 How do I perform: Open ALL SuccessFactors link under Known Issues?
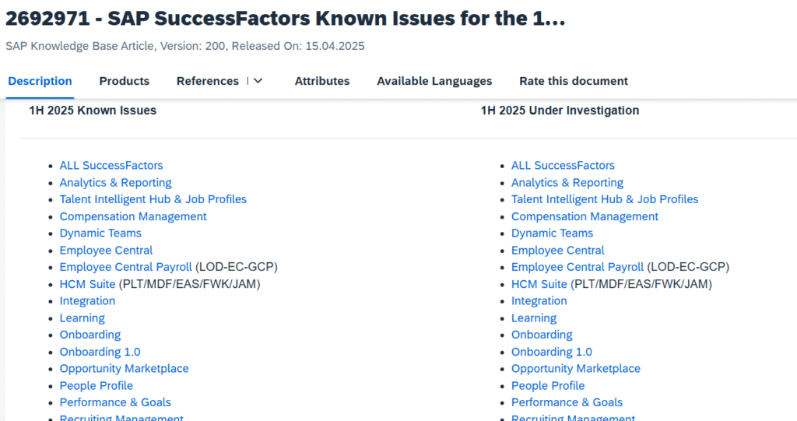pos(111,165)
